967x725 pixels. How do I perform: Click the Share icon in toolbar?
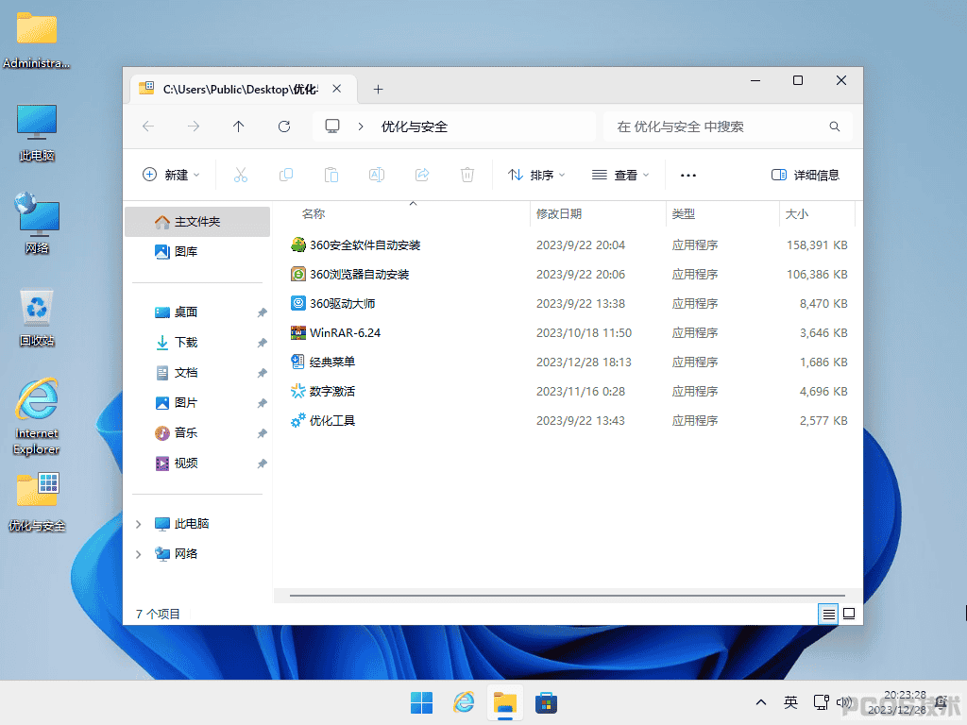(x=422, y=175)
